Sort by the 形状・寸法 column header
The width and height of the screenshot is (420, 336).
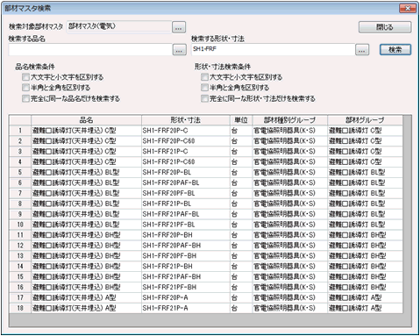186,120
